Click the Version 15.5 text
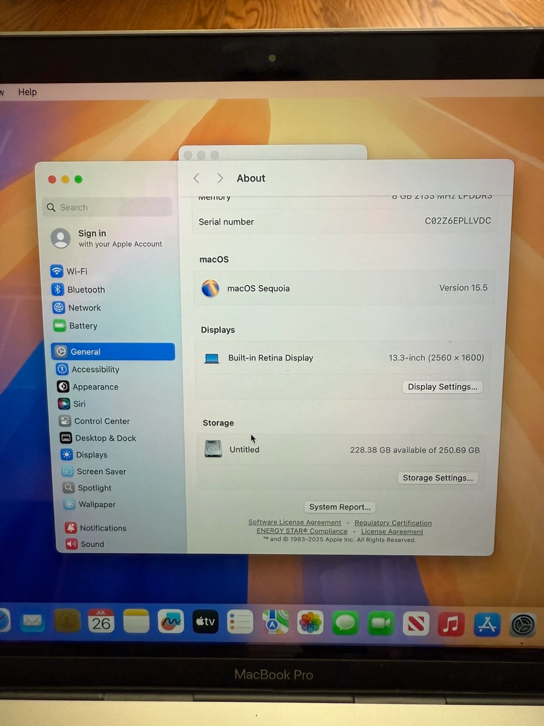 463,288
